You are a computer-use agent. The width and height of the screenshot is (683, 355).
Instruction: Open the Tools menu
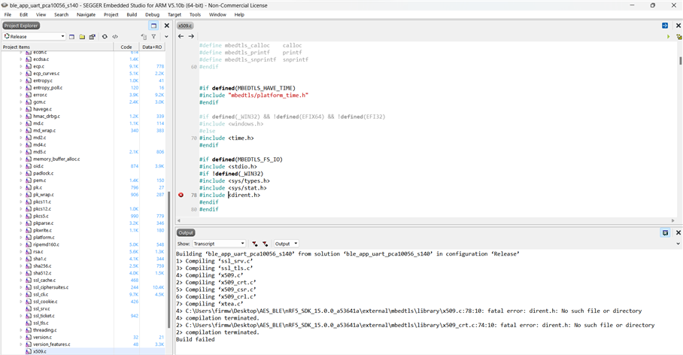pyautogui.click(x=195, y=14)
